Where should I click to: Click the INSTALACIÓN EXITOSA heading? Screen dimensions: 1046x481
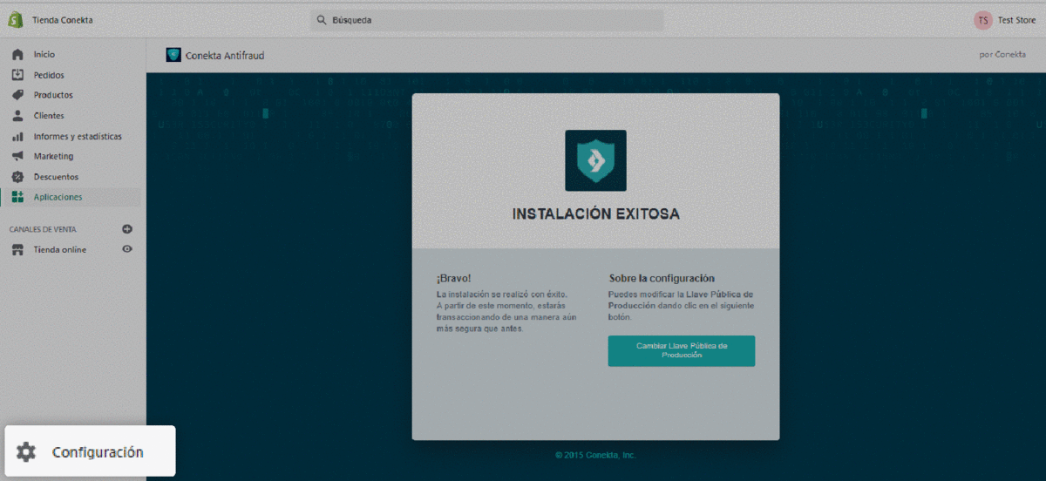click(595, 214)
